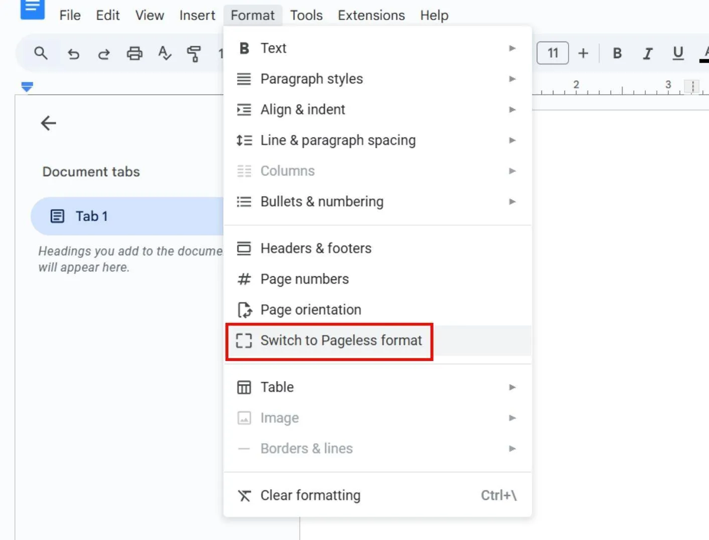
Task: Toggle bold formatting button
Action: point(617,53)
